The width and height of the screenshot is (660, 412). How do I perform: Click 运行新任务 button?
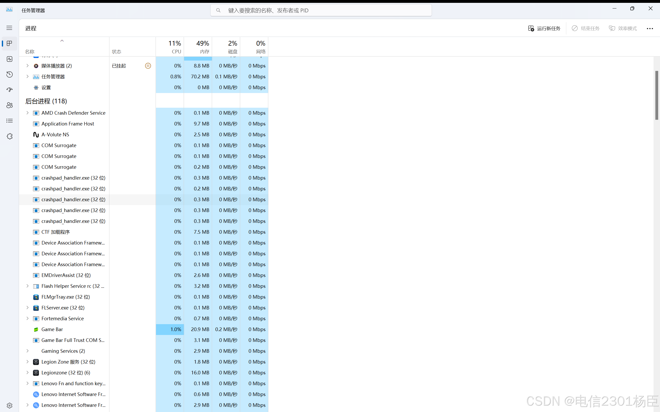tap(544, 28)
